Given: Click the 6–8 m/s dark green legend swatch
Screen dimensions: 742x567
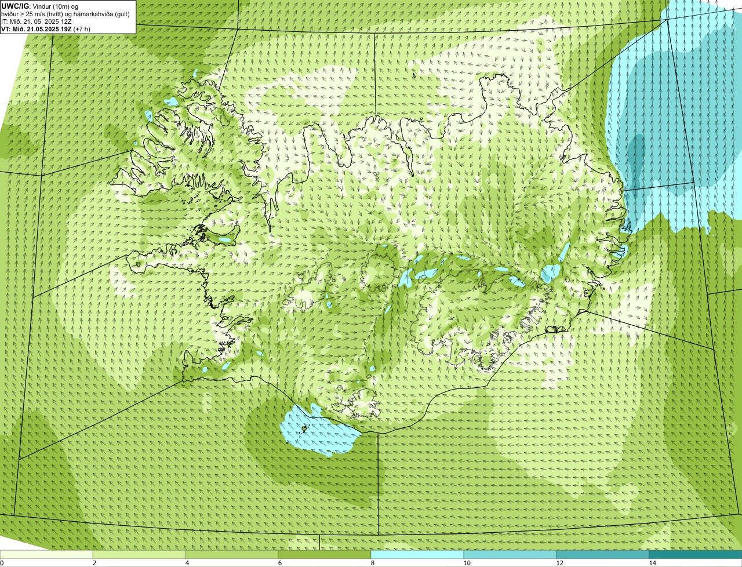Looking at the screenshot, I should tap(325, 554).
